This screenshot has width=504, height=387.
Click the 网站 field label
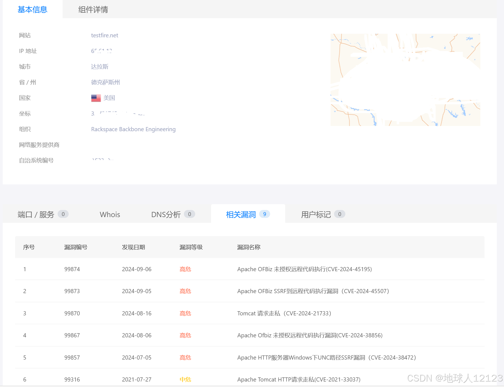25,35
